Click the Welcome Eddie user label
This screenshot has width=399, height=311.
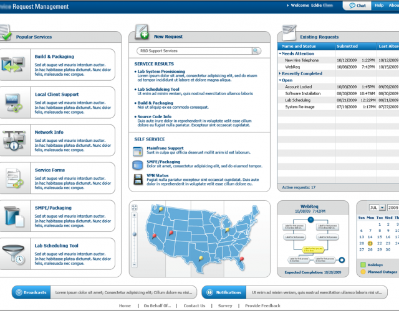[312, 6]
